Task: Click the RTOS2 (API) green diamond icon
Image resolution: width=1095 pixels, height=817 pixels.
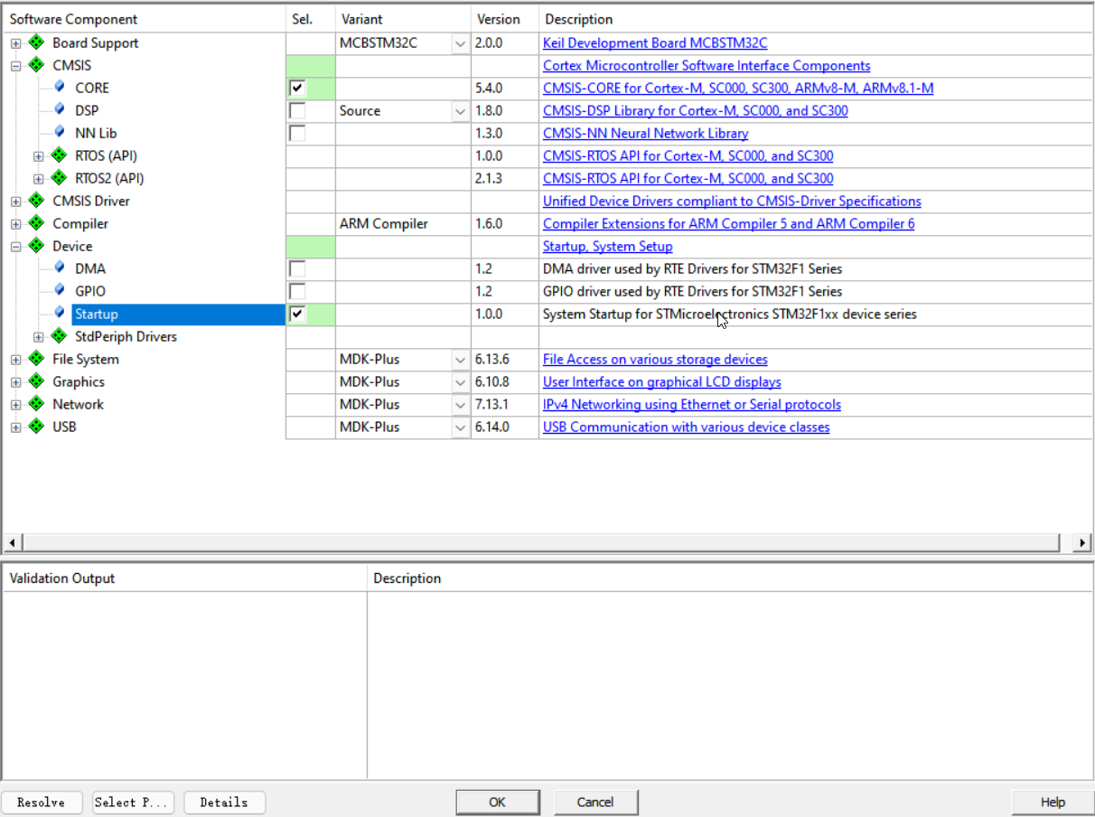Action: (60, 178)
